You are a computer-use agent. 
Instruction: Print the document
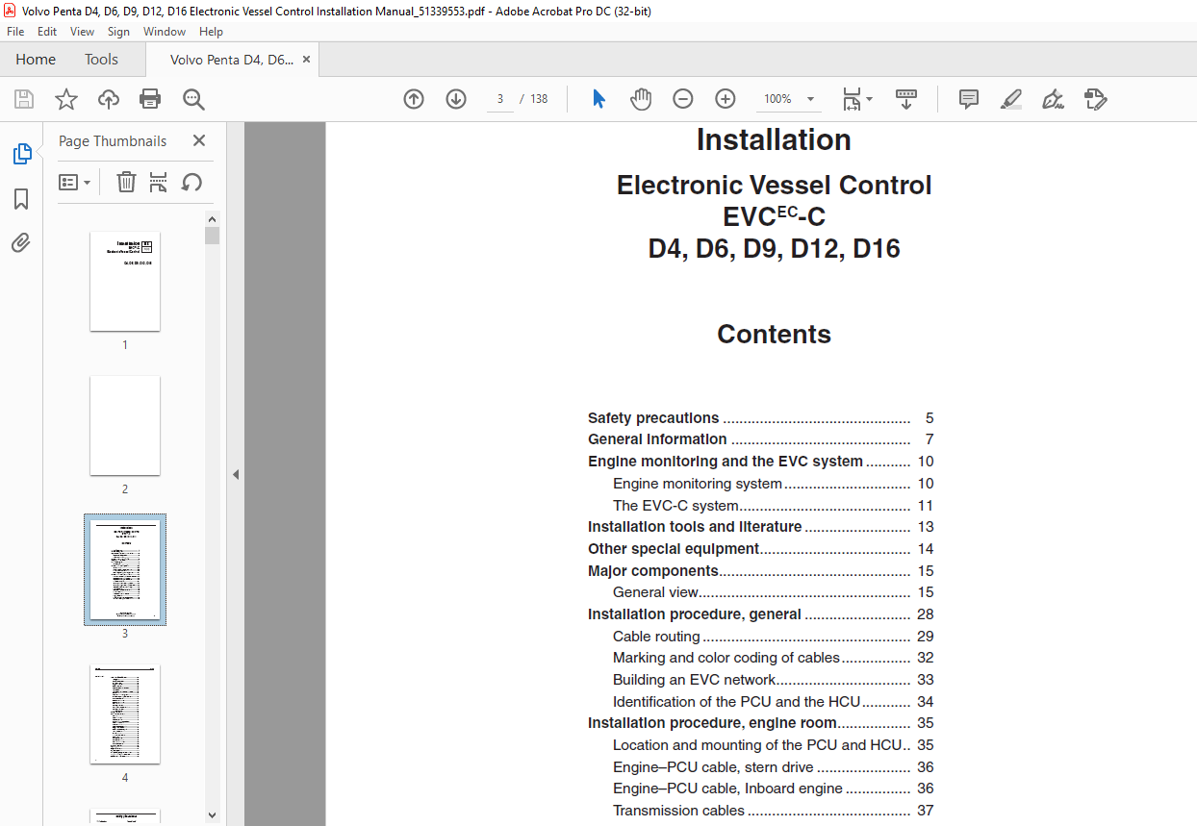click(x=150, y=99)
